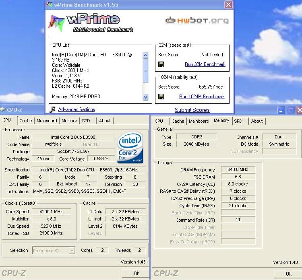Open Cache tab in right CPU-Z window
Viewport: 302px width, 280px height.
[178, 121]
